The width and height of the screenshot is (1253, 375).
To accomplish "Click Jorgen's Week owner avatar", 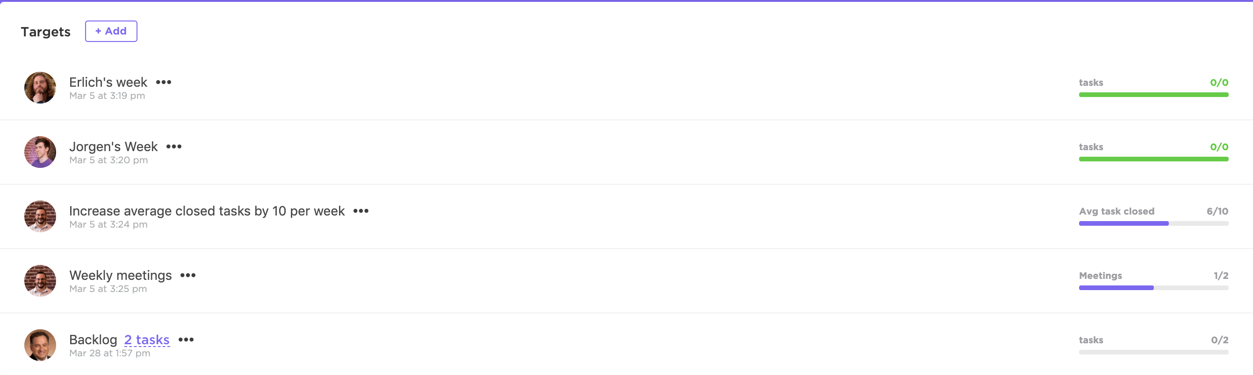I will click(40, 152).
